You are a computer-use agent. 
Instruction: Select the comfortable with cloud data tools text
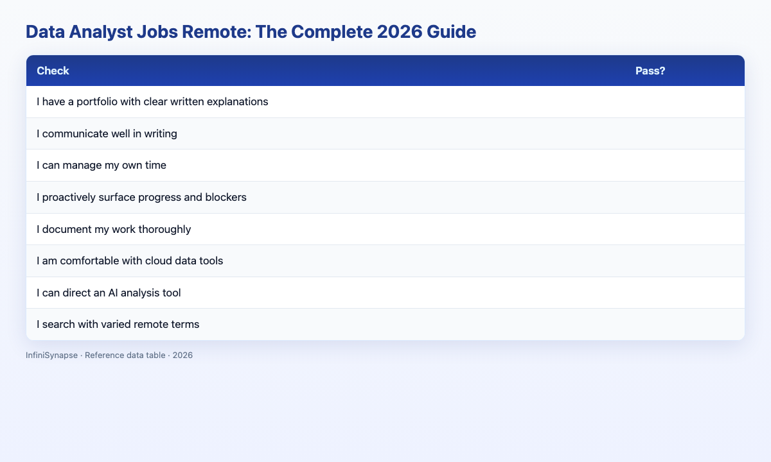(130, 261)
